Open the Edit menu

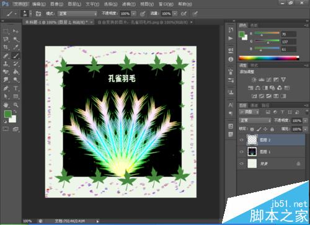point(38,4)
